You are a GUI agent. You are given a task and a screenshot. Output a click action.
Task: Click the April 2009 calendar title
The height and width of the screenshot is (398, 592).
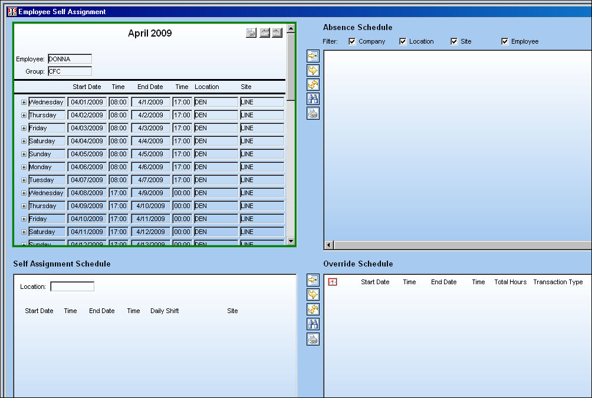pos(150,33)
